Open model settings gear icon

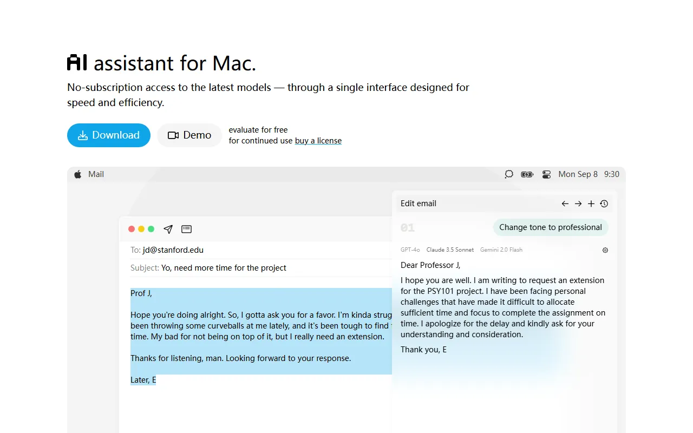click(605, 250)
